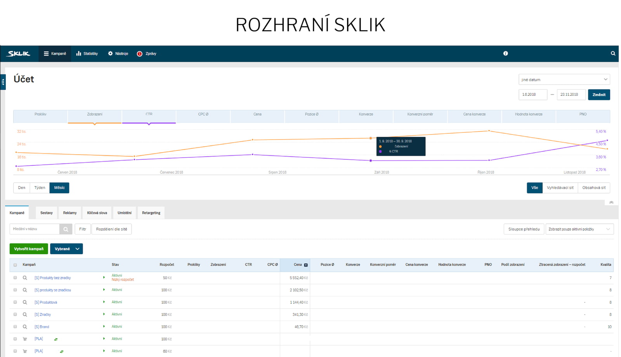Check the '[S] Produkty bez značky' row checkbox
This screenshot has width=621, height=357.
click(15, 278)
